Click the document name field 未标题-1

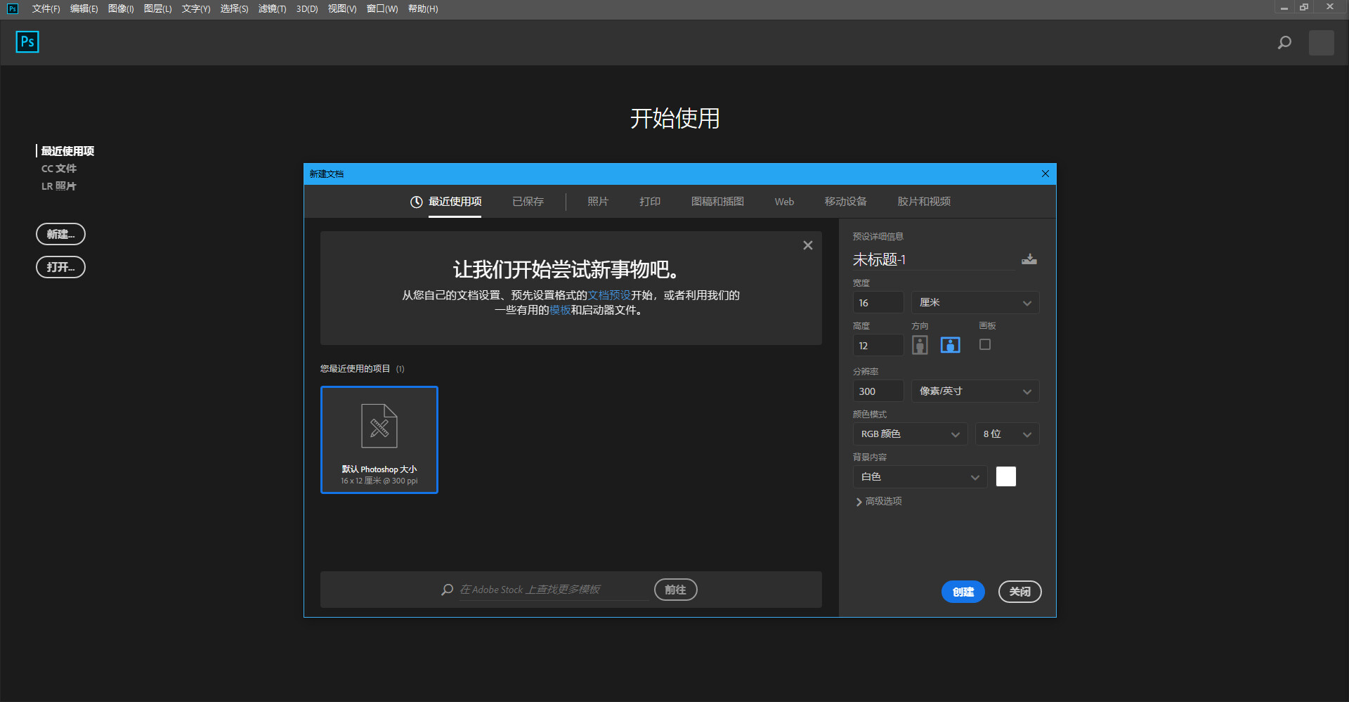tap(934, 260)
